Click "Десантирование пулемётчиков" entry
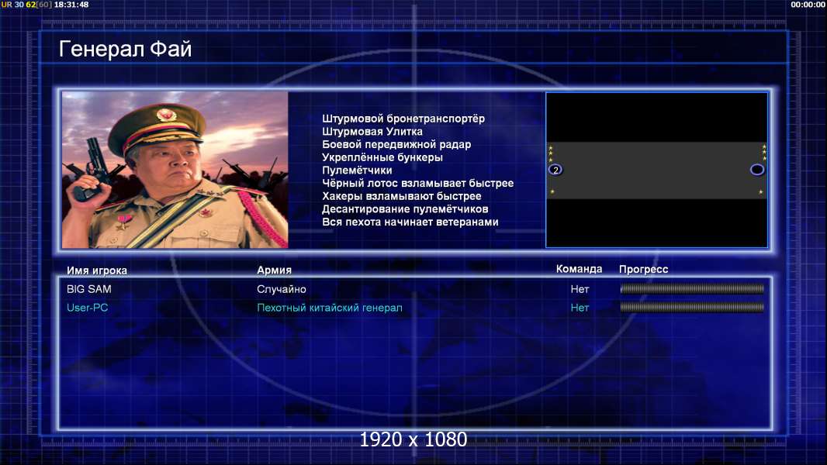The height and width of the screenshot is (465, 827). click(405, 209)
